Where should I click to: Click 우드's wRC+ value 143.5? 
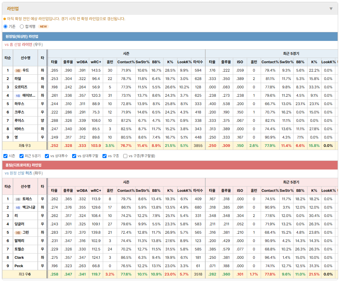(96, 70)
